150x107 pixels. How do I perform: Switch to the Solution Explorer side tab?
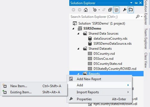tap(146, 13)
